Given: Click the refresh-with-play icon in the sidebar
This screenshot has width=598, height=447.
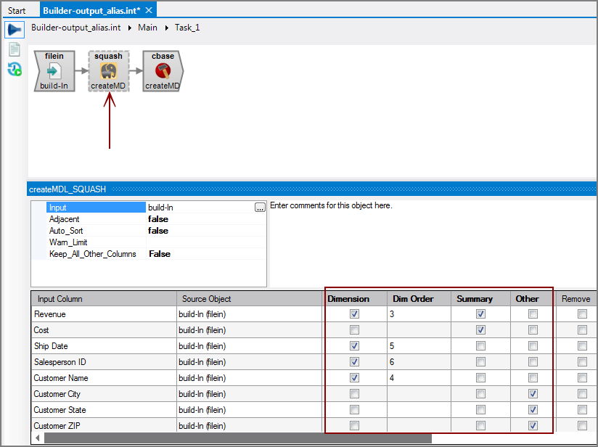Looking at the screenshot, I should click(x=13, y=69).
